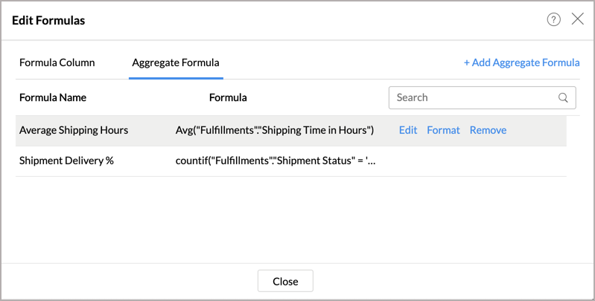Remove the Average Shipping Hours formula
595x301 pixels.
tap(488, 130)
